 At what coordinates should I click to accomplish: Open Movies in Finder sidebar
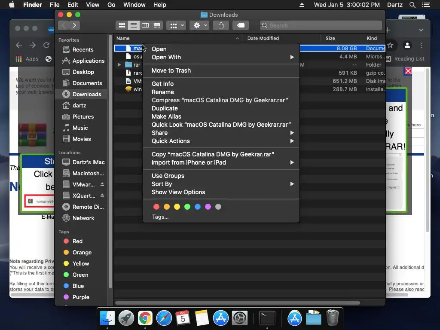point(81,139)
